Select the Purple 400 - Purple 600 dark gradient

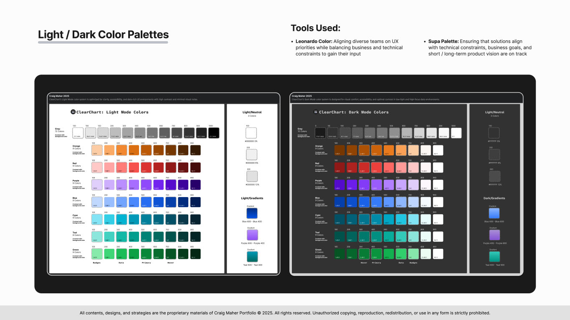(x=494, y=234)
